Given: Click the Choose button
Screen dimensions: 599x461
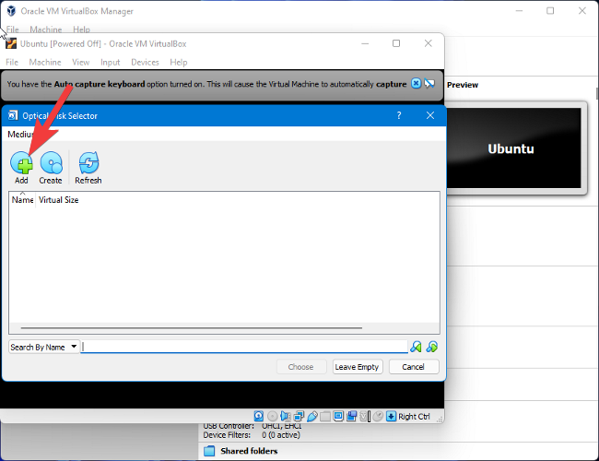Looking at the screenshot, I should (301, 367).
